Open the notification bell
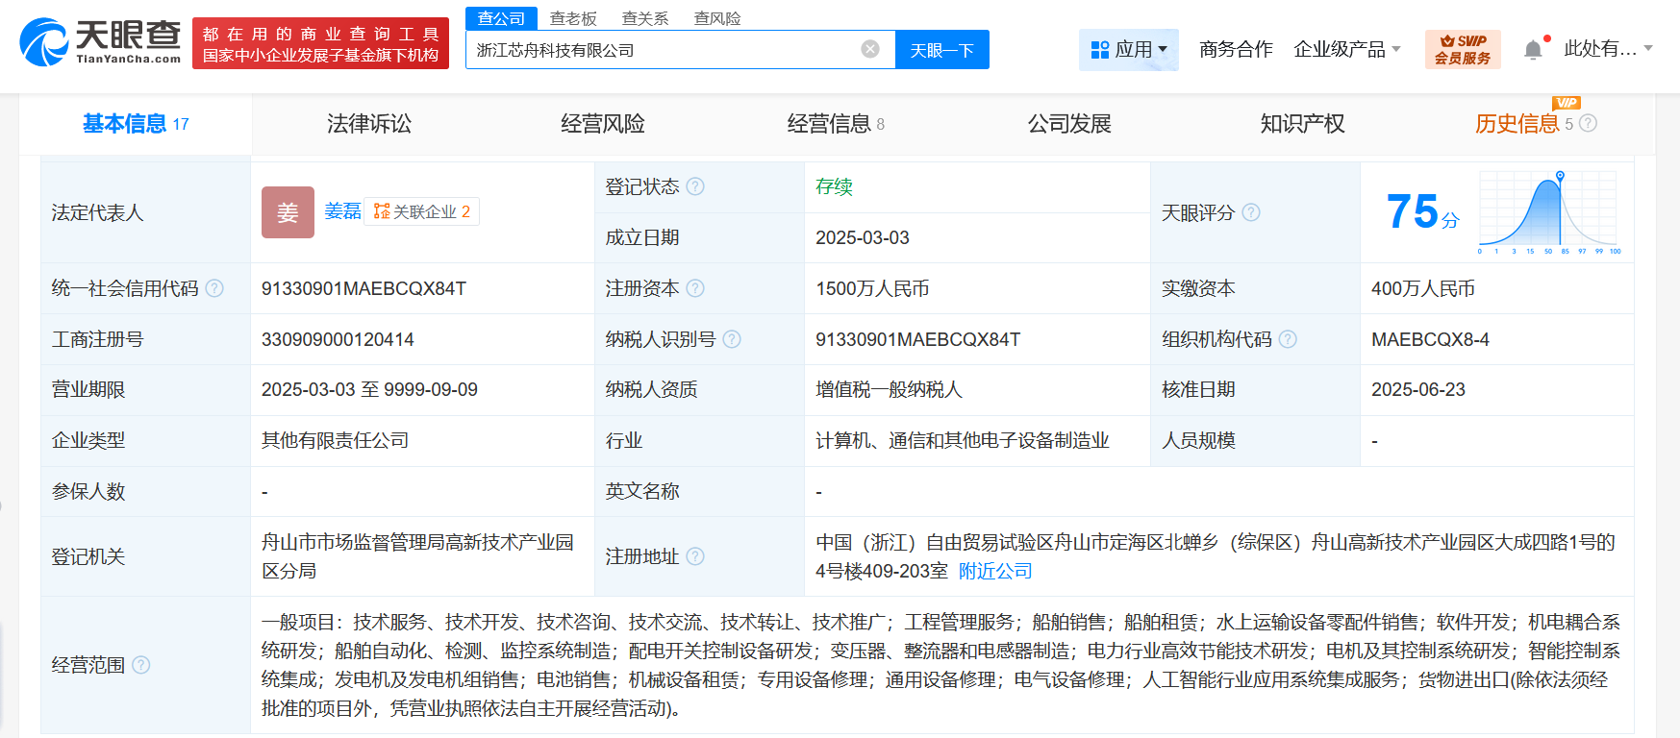Screen dimensions: 1680x738 coord(1534,49)
